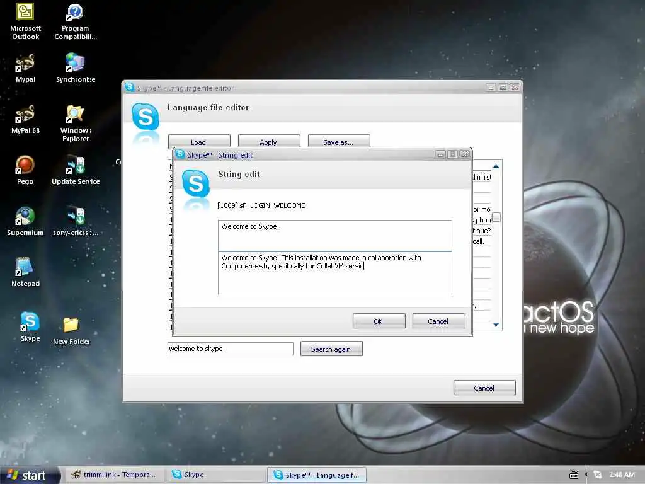Select the Synchronize desktop icon
This screenshot has height=484, width=645.
coord(76,68)
